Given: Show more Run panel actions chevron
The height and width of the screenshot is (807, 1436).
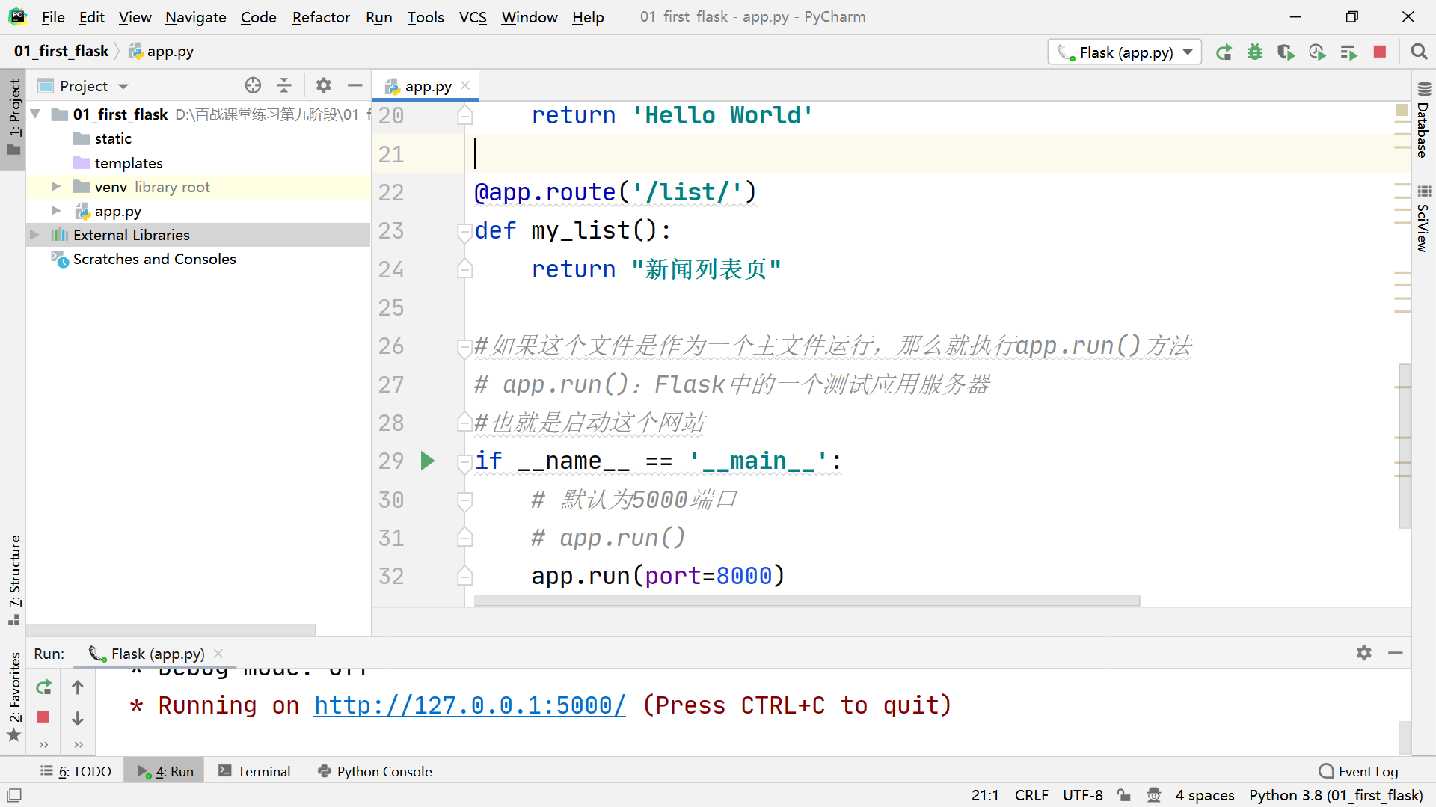Looking at the screenshot, I should 43,744.
